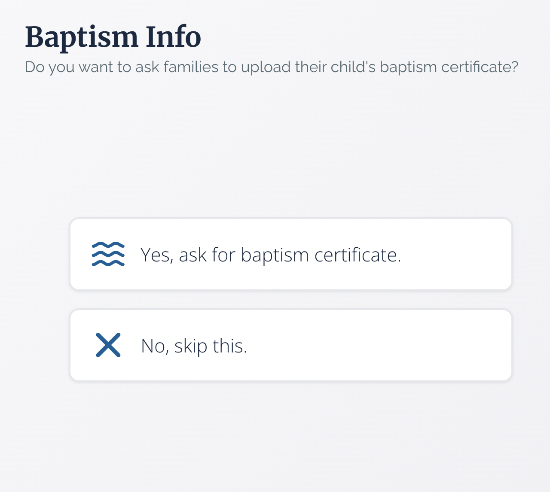The width and height of the screenshot is (550, 492).
Task: Click the blue X skip icon
Action: 108,345
